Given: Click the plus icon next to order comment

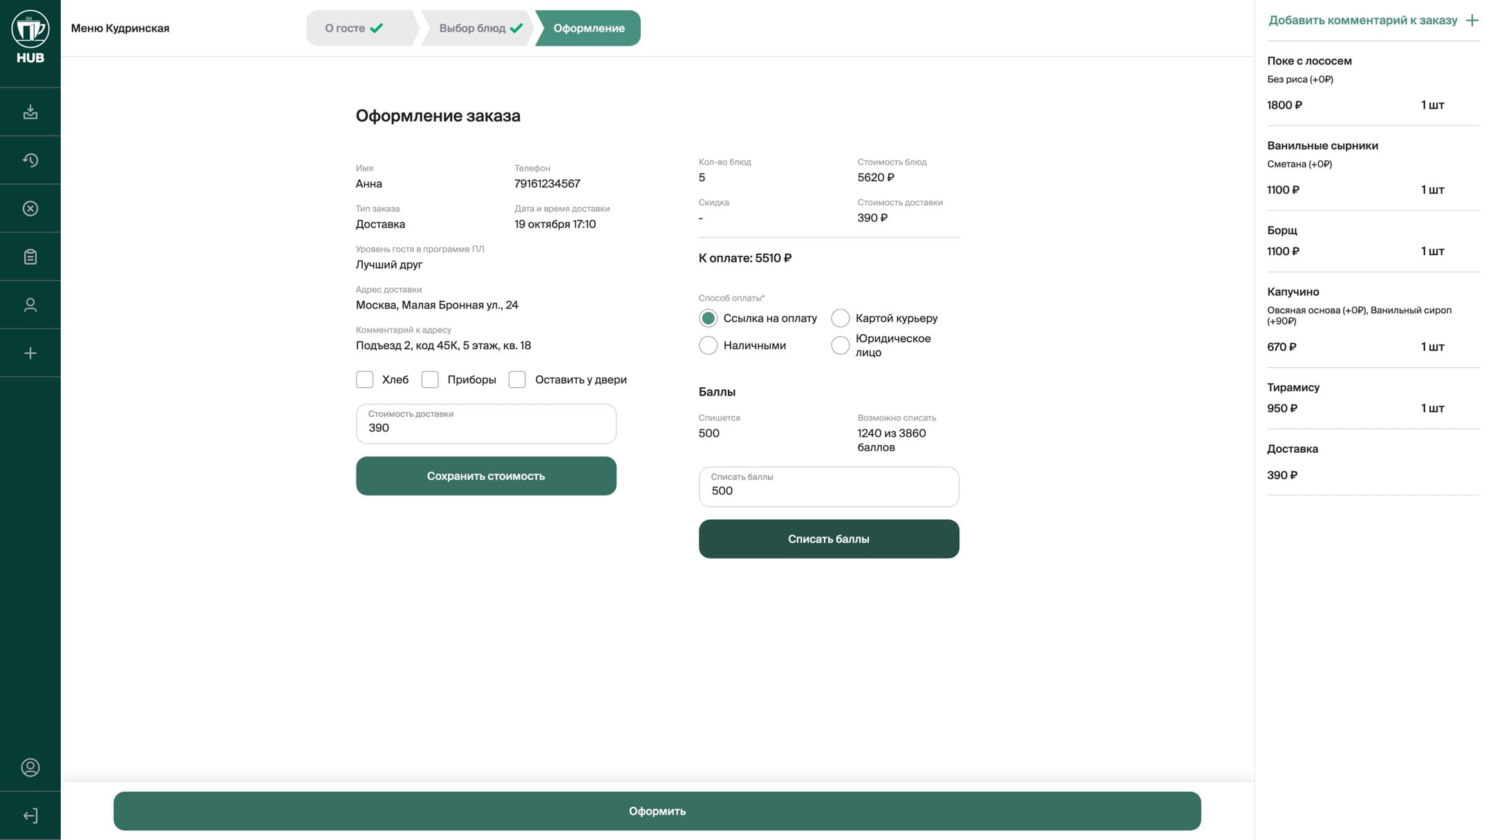Looking at the screenshot, I should (x=1472, y=21).
